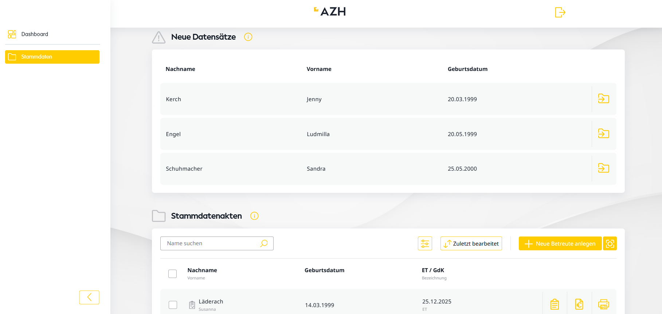Open Dashboard in sidebar
662x314 pixels.
tap(35, 34)
